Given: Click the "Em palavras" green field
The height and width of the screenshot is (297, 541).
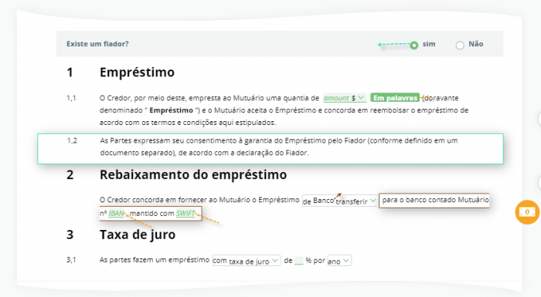Looking at the screenshot, I should 395,98.
